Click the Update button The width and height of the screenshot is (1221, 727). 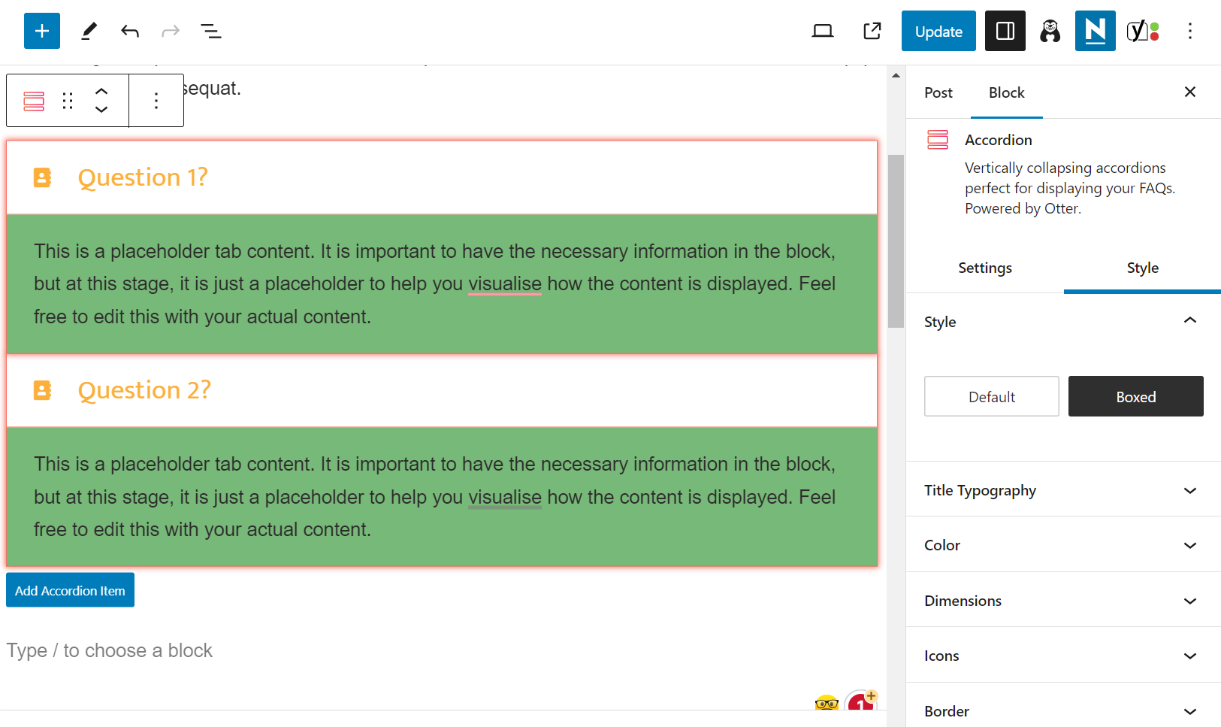[938, 31]
